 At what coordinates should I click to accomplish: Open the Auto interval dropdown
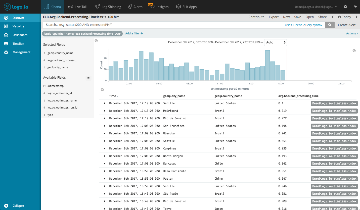tap(275, 42)
